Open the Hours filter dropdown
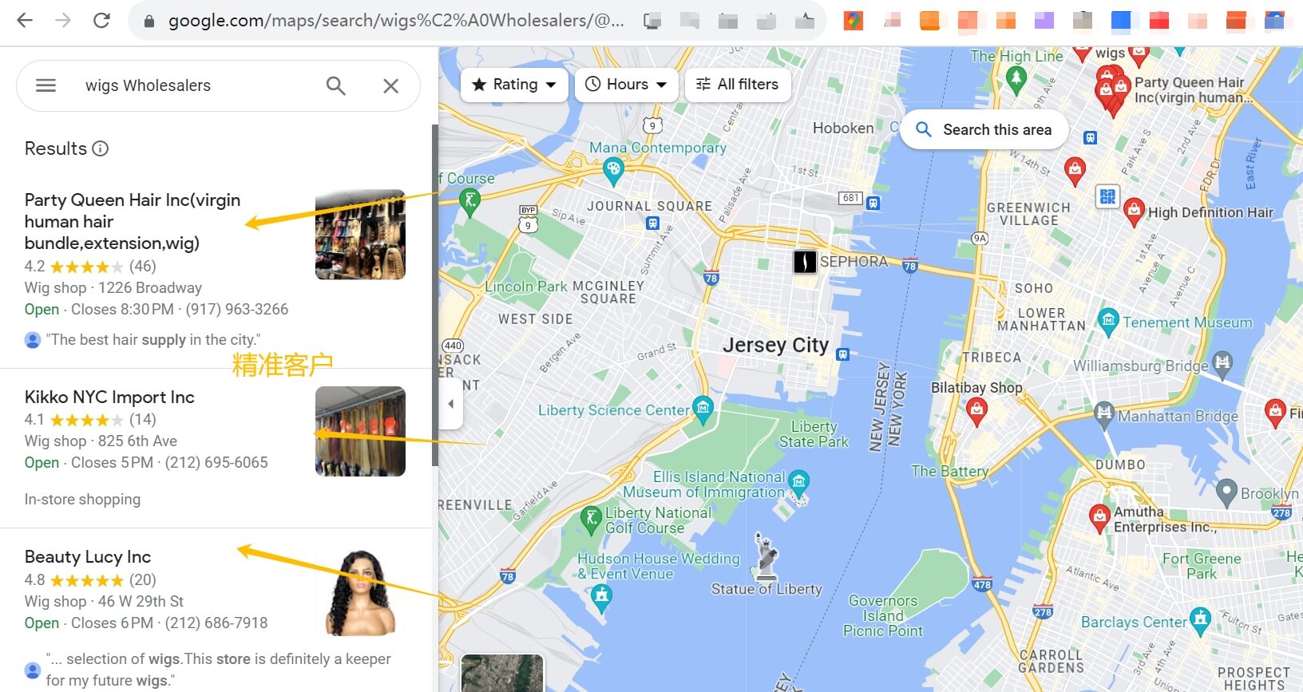The width and height of the screenshot is (1303, 692). 627,85
